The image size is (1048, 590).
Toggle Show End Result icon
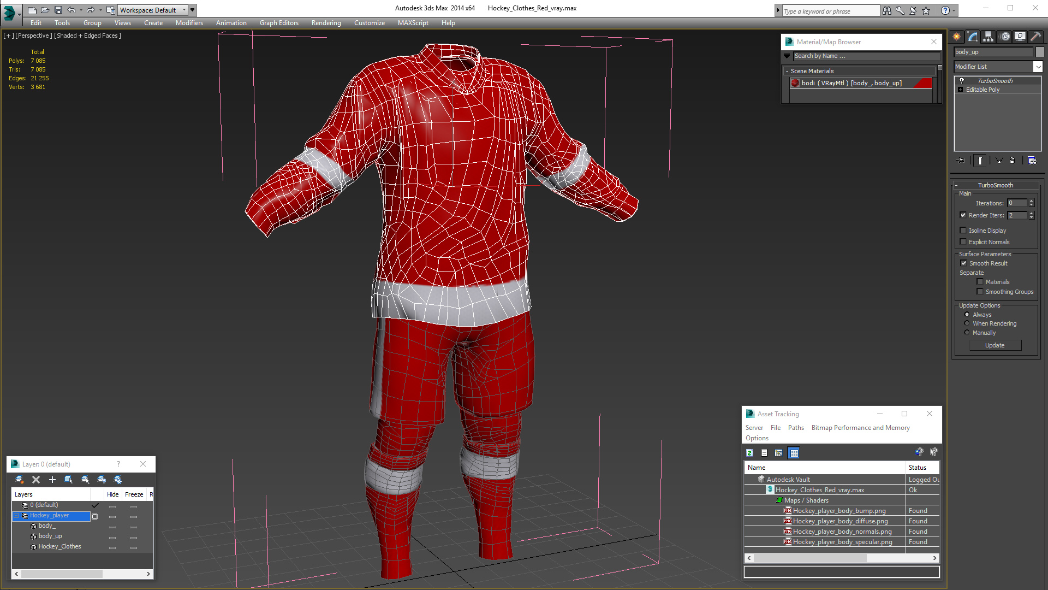point(980,161)
